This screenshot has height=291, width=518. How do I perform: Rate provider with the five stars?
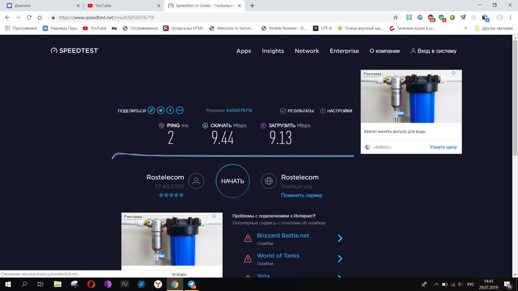[x=171, y=195]
